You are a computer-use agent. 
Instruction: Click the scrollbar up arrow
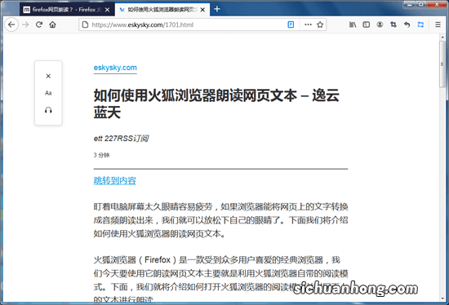pos(442,37)
